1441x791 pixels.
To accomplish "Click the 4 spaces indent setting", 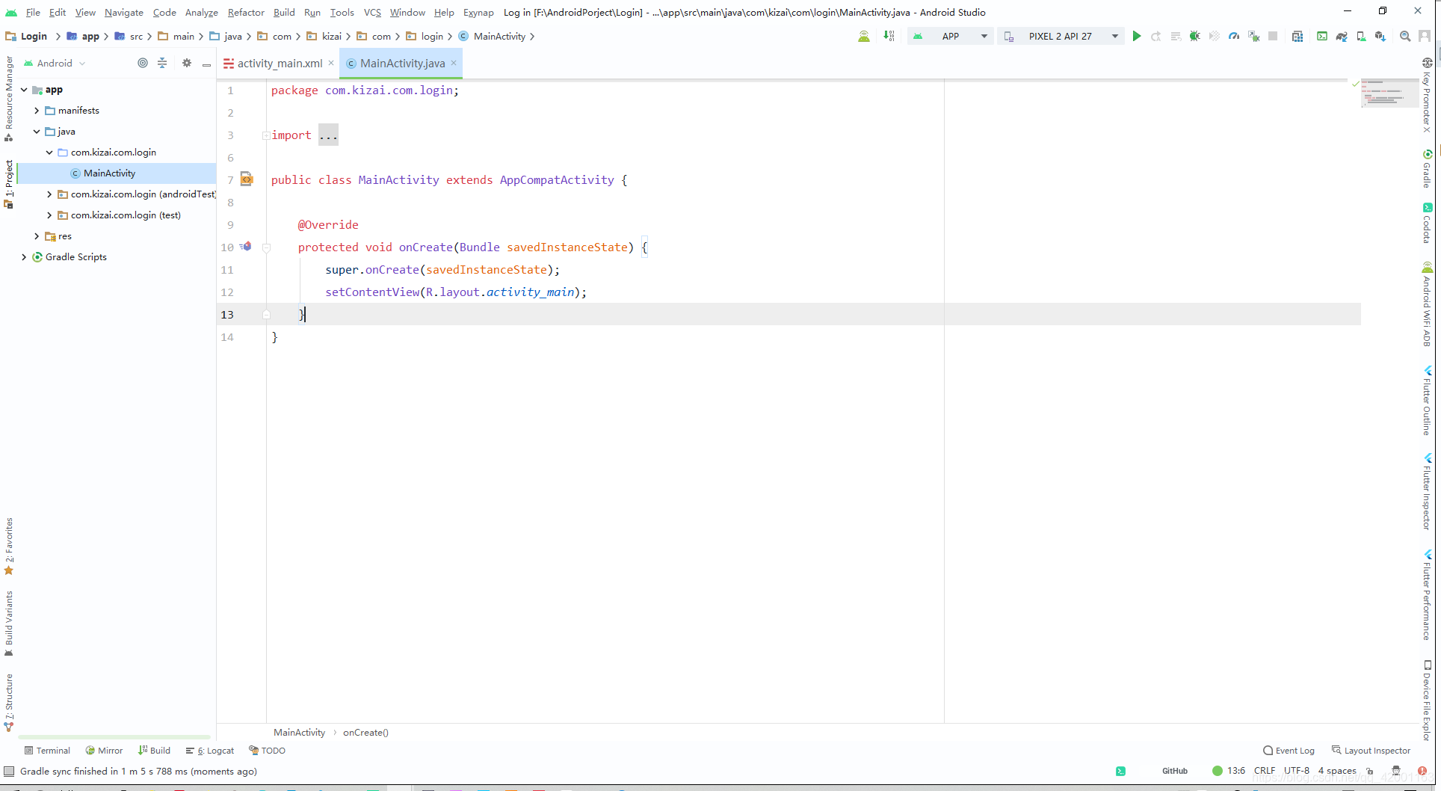I will click(1337, 771).
